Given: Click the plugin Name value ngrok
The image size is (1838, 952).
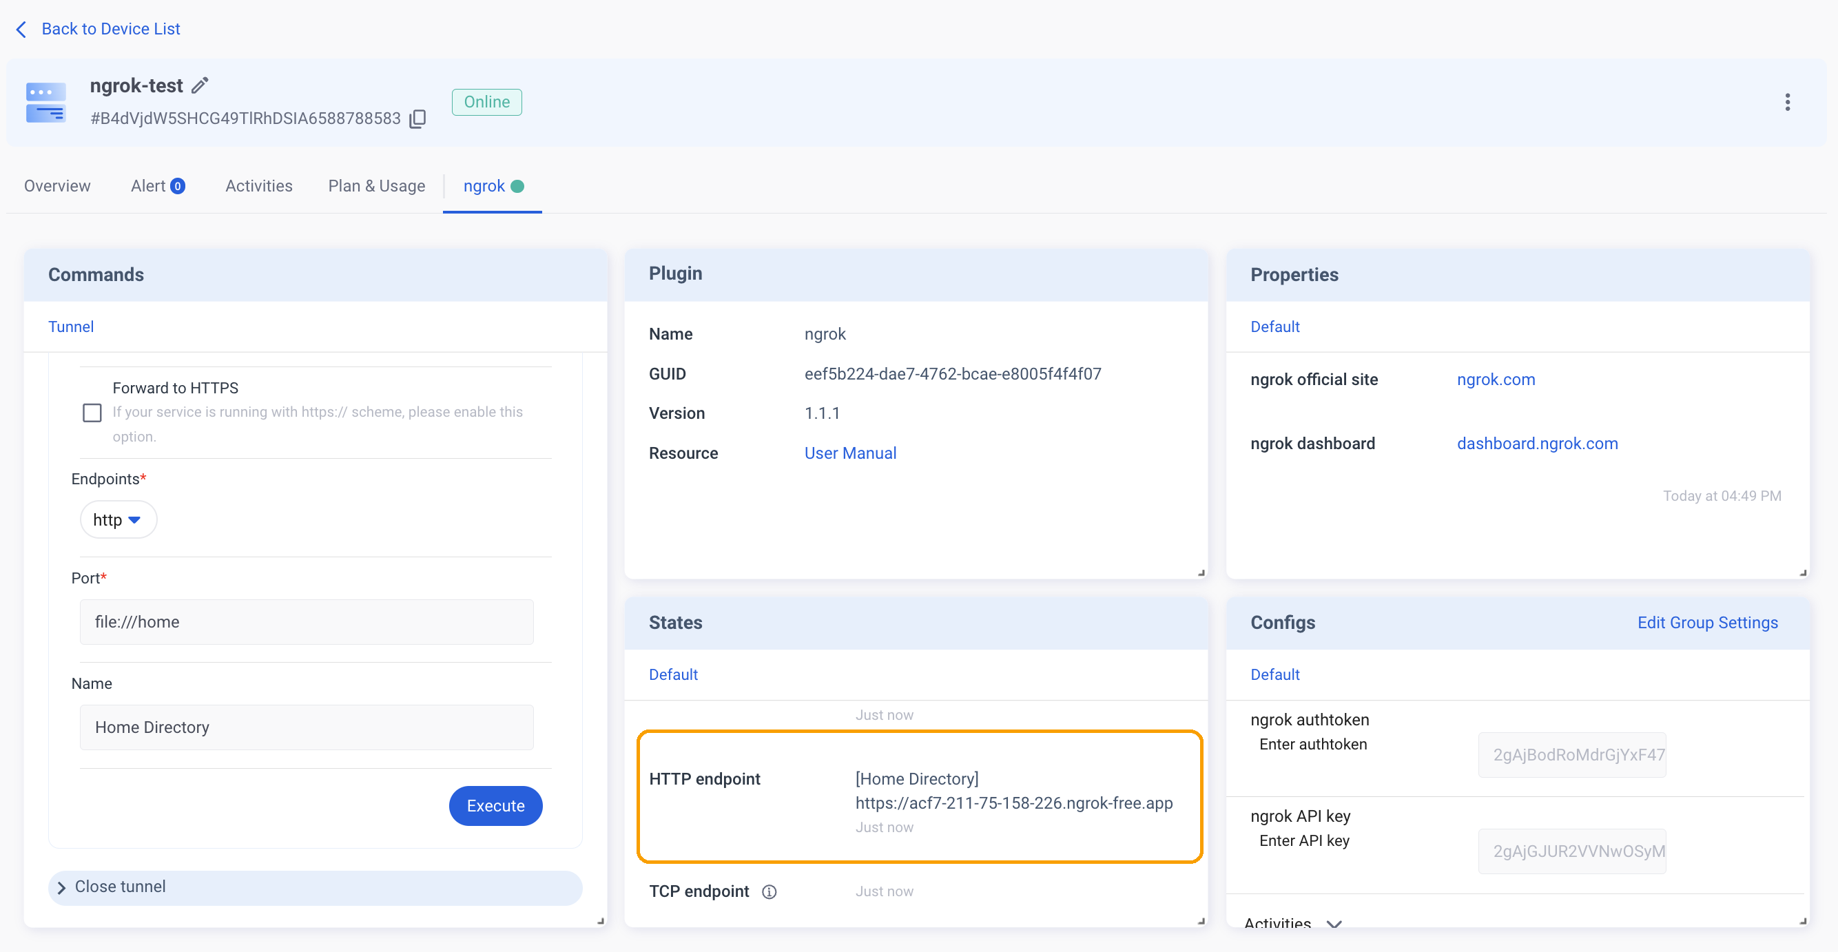Looking at the screenshot, I should [825, 335].
